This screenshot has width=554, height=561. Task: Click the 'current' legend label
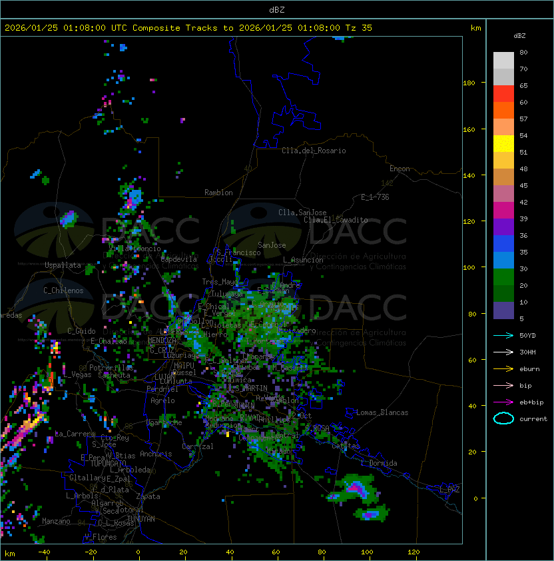pyautogui.click(x=533, y=419)
